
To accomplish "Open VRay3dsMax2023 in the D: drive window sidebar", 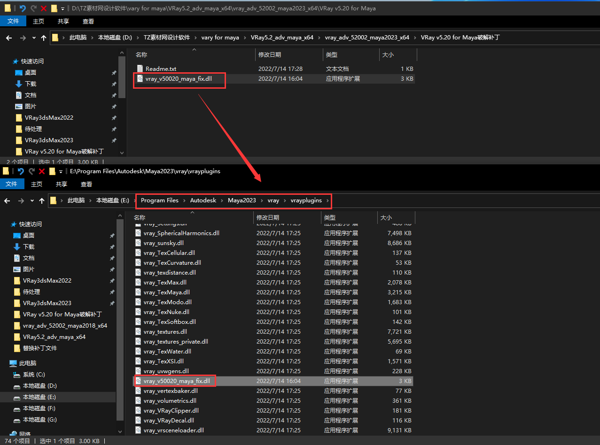I will (49, 140).
